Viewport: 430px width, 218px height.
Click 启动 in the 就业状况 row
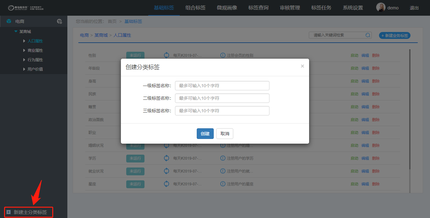tap(354, 171)
